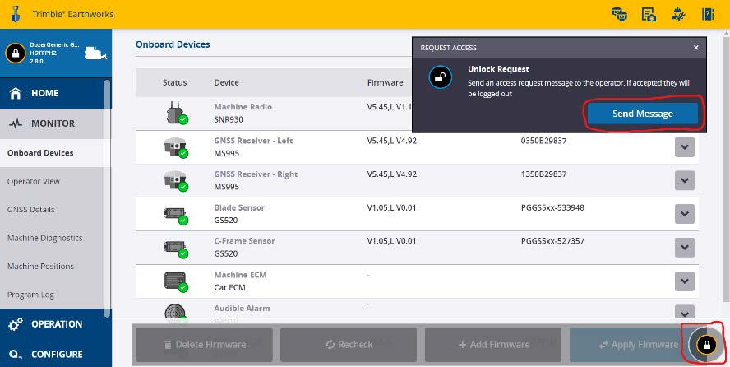Click serial number 0350B29837

[x=543, y=140]
